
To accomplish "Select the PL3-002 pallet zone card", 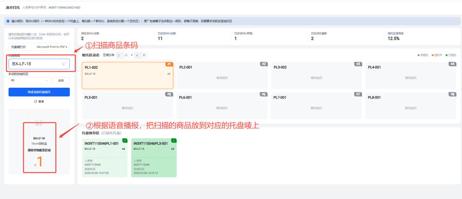I will pyautogui.click(x=317, y=75).
